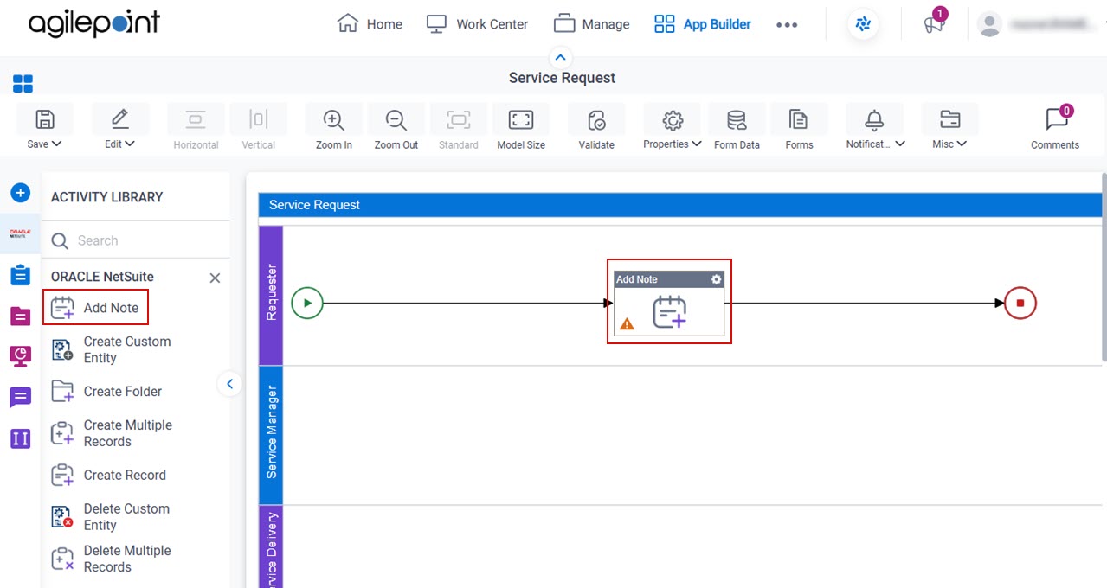Image resolution: width=1107 pixels, height=588 pixels.
Task: Close the ORACLE NetSuite activity group
Action: point(216,278)
